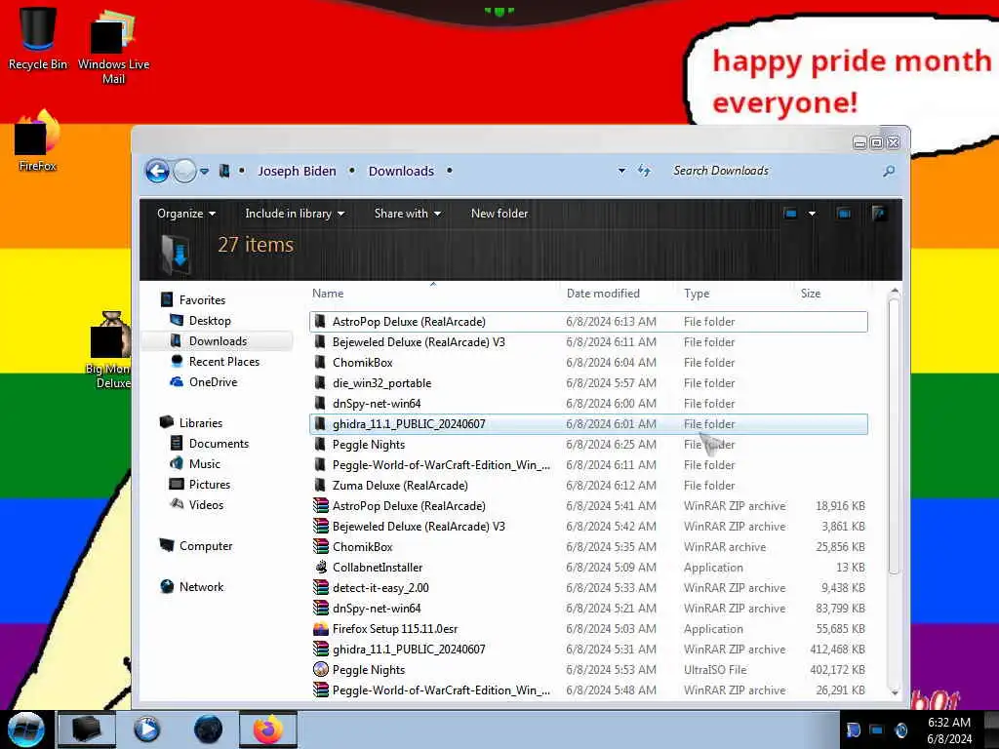The width and height of the screenshot is (999, 749).
Task: Click Downloads breadcrumb in address bar
Action: [x=401, y=171]
